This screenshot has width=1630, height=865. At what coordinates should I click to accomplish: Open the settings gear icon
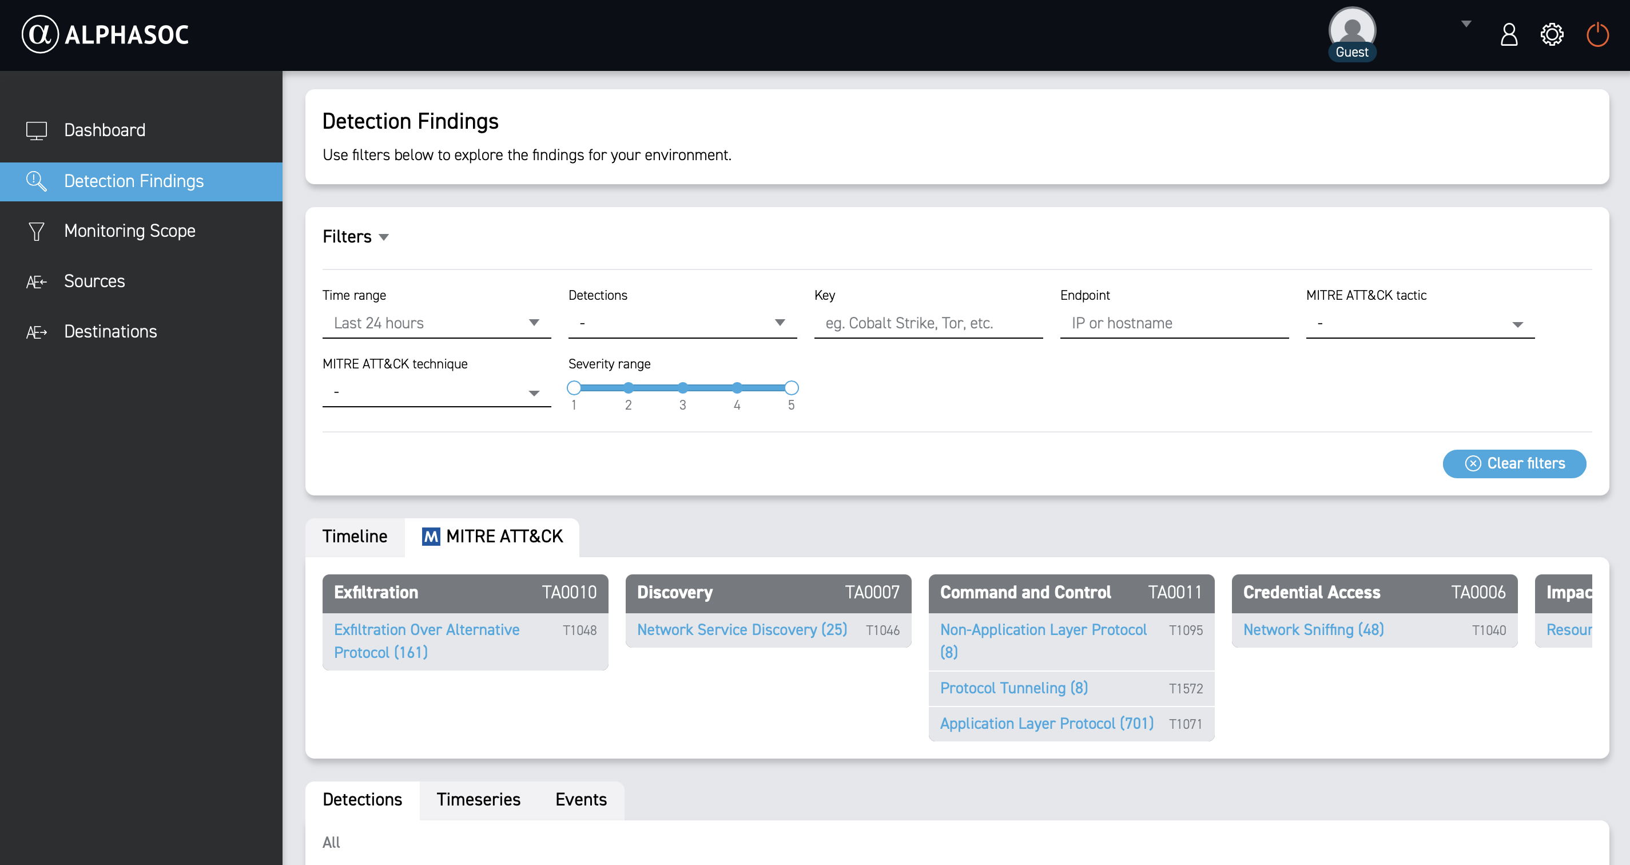[x=1552, y=34]
